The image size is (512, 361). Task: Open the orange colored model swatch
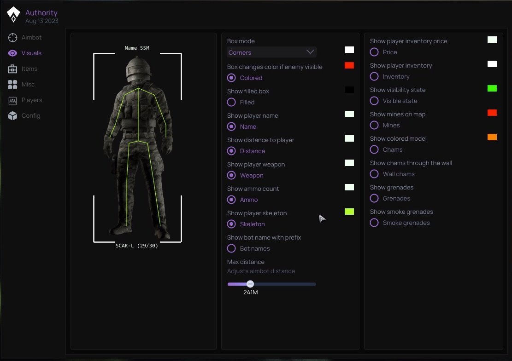click(492, 137)
